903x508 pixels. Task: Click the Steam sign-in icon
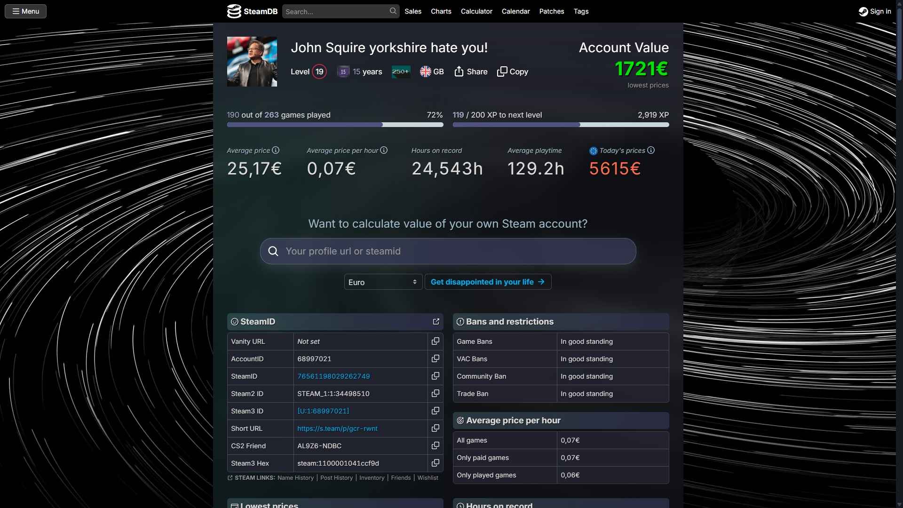pyautogui.click(x=863, y=11)
